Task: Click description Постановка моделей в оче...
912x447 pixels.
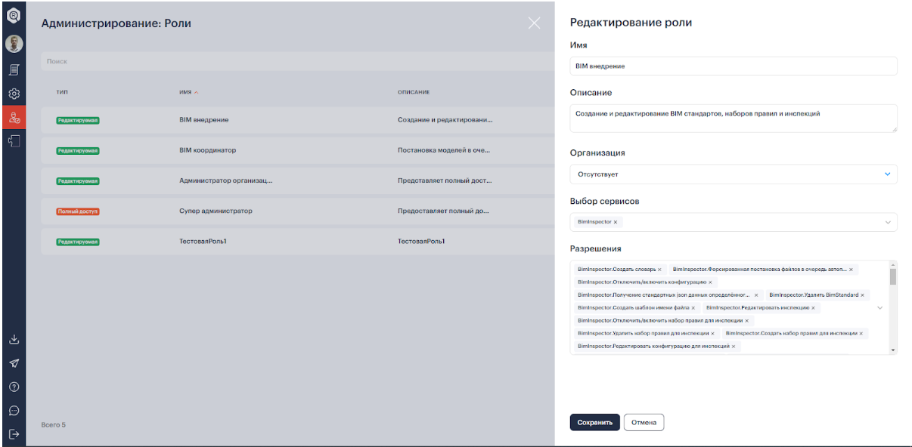Action: 445,150
